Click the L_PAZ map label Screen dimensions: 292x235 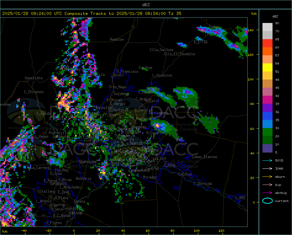coord(240,198)
